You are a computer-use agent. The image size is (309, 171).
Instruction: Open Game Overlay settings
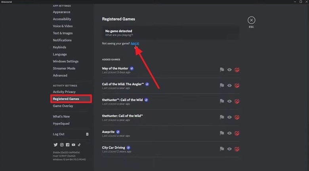tap(63, 106)
